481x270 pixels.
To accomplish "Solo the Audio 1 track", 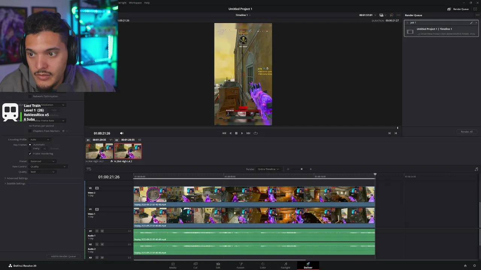I will 97,231.
